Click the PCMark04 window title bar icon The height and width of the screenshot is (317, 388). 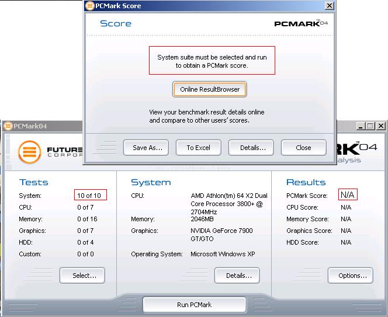pos(8,126)
